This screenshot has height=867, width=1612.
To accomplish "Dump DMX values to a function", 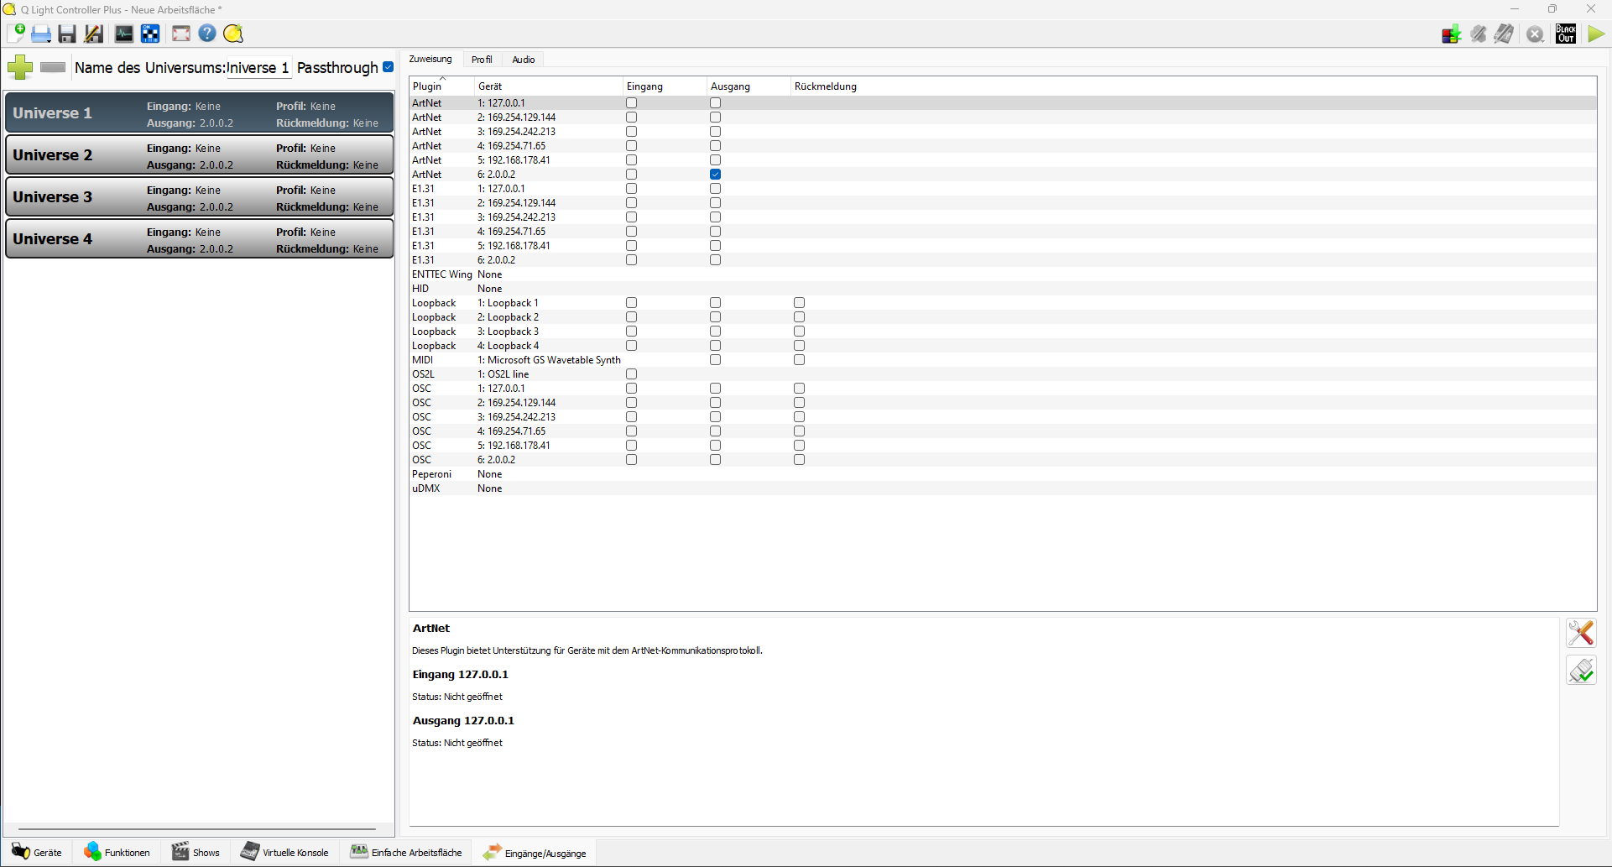I will click(x=1452, y=34).
